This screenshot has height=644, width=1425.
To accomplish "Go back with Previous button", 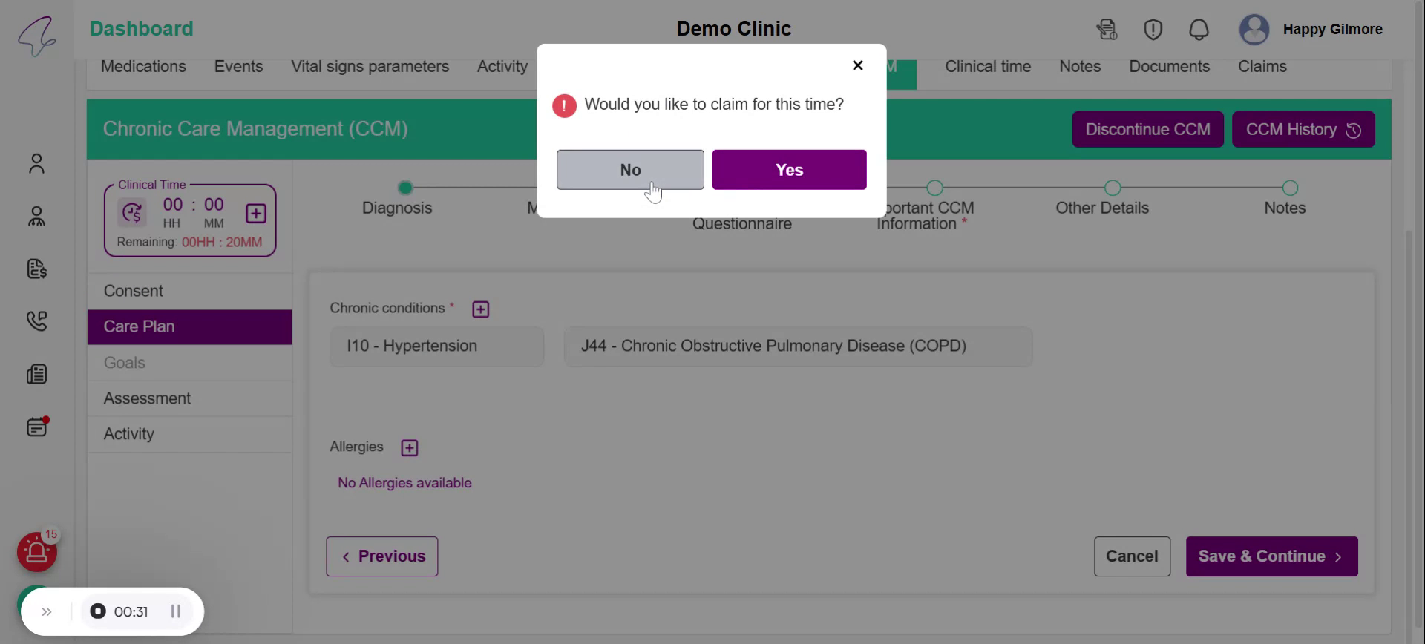I will (x=382, y=556).
